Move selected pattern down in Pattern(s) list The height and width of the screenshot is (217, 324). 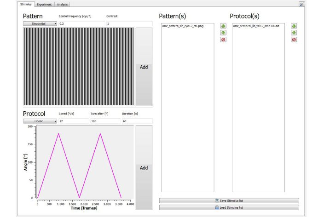pos(223,33)
